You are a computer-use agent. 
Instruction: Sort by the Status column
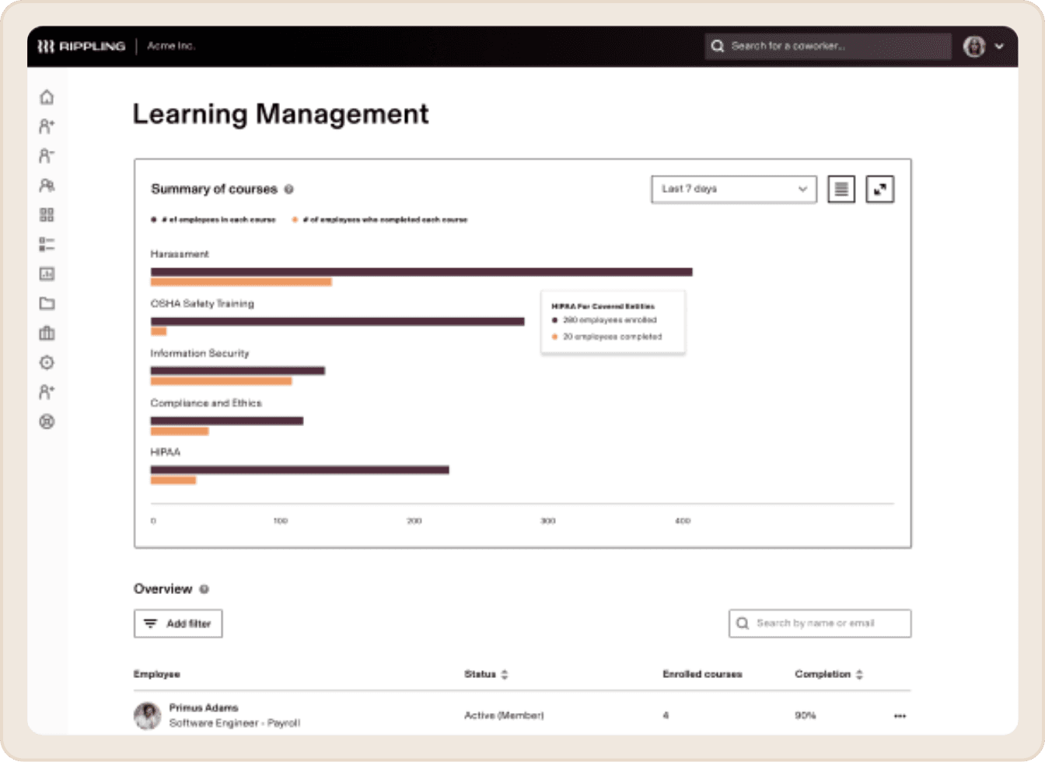click(x=505, y=675)
